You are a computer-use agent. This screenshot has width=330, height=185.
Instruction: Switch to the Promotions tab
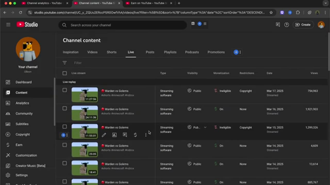(x=216, y=52)
